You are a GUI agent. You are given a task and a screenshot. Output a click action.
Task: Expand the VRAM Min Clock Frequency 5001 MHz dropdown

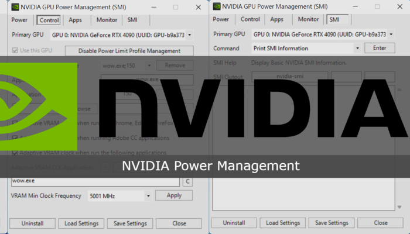coord(148,196)
